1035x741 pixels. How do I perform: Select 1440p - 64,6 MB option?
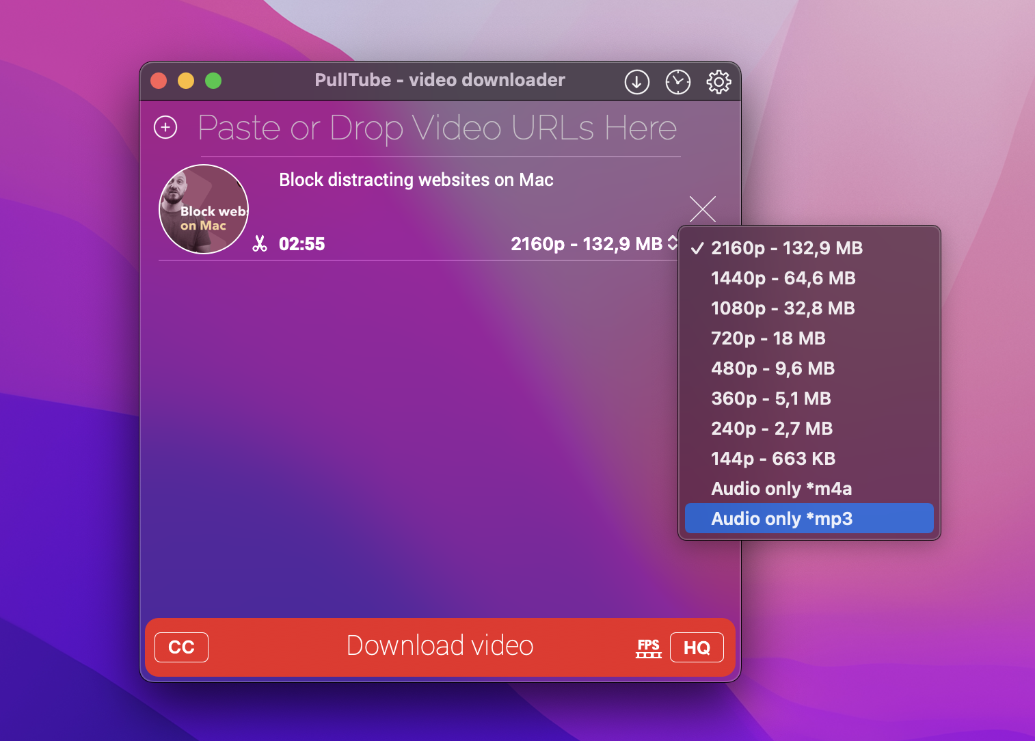[809, 278]
